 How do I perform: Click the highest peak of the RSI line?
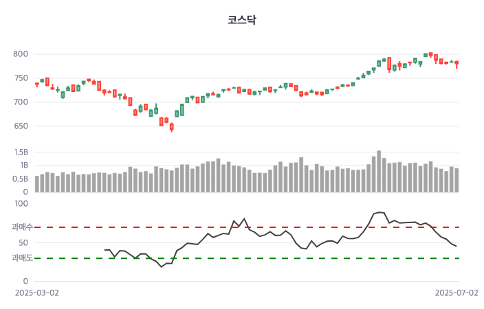[x=379, y=212]
